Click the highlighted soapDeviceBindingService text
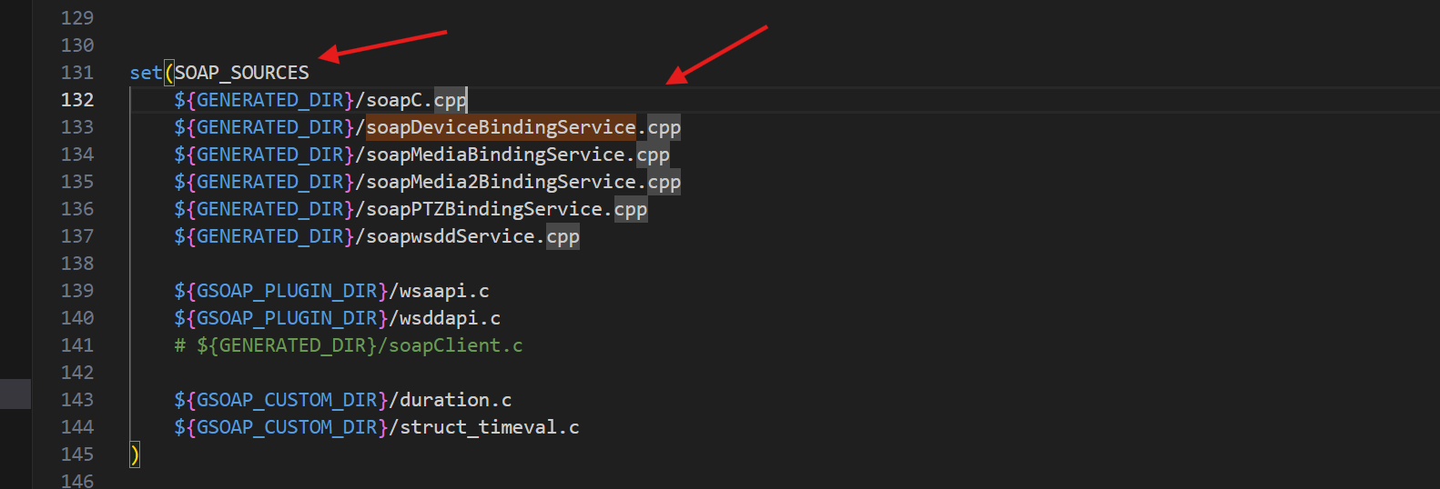Screen dimensions: 1440x489 pyautogui.click(x=501, y=127)
